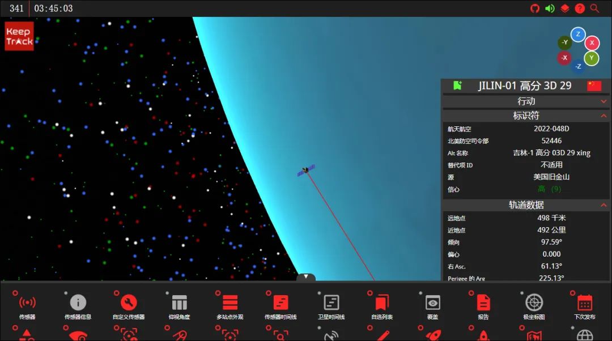The image size is (612, 341).
Task: Click the 替代项 ID value 不适用
Action: 551,165
